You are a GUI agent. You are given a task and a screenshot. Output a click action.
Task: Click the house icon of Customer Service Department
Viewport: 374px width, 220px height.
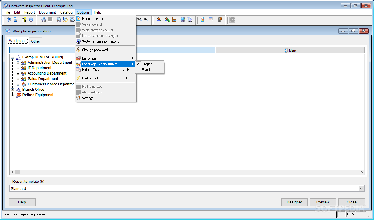(x=24, y=84)
